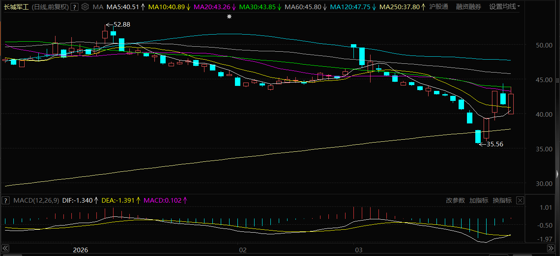Click the MA10:40.89 value
The height and width of the screenshot is (256, 560).
point(166,7)
